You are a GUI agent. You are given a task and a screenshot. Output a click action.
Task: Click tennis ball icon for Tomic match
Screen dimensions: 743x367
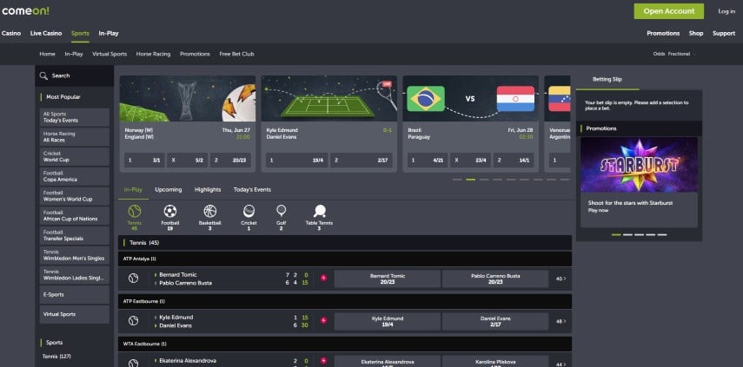(x=134, y=279)
